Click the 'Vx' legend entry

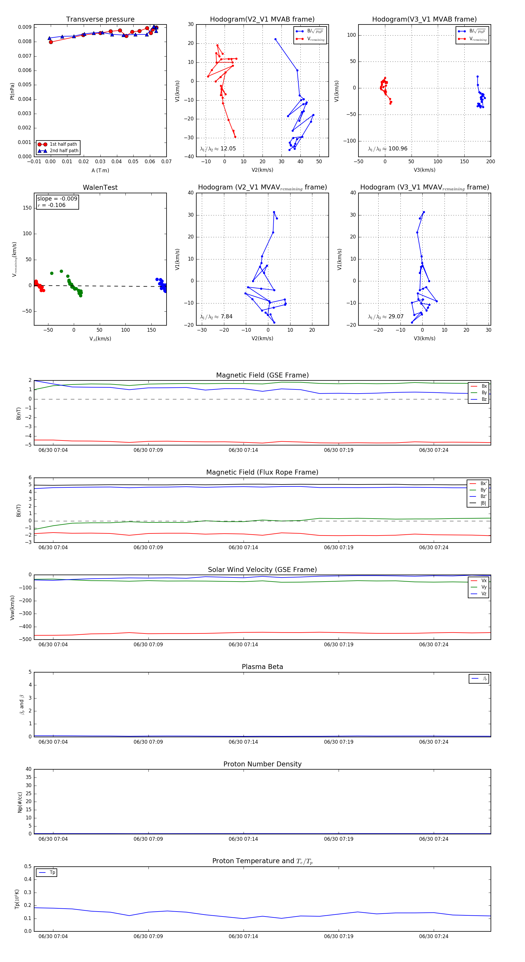coord(484,581)
